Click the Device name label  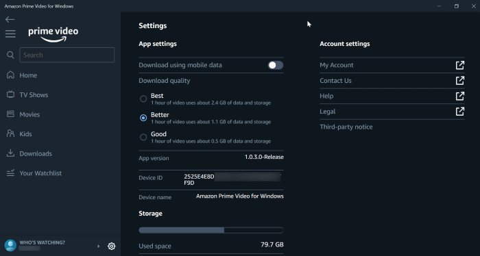click(x=155, y=197)
